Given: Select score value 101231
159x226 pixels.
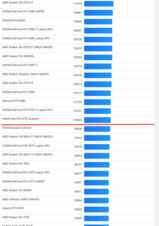Looking at the screenshot, I should [x=77, y=111].
